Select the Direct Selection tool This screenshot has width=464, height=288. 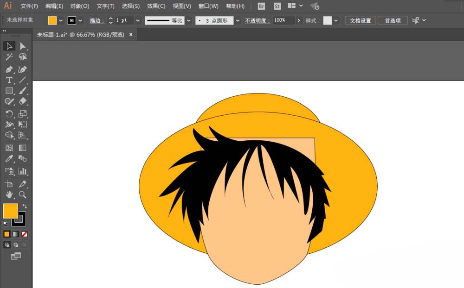point(23,46)
